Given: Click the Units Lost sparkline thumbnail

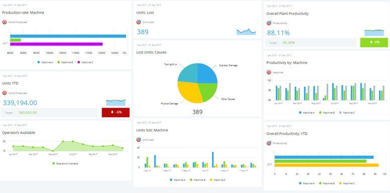Looking at the screenshot, I should [246, 32].
